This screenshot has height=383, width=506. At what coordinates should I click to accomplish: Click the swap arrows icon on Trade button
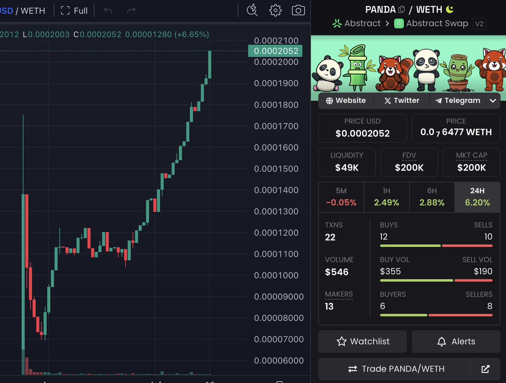(353, 369)
